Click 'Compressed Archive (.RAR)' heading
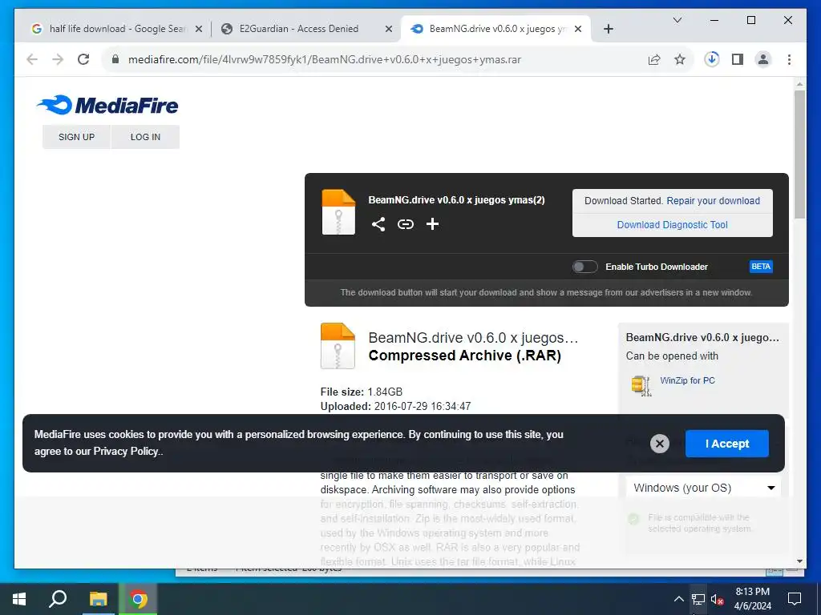The image size is (821, 615). pos(465,356)
